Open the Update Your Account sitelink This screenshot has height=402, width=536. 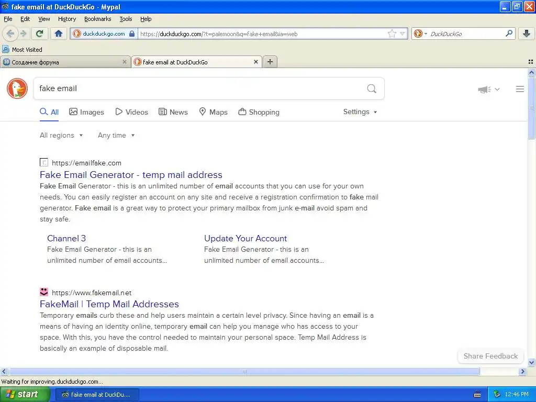click(245, 238)
